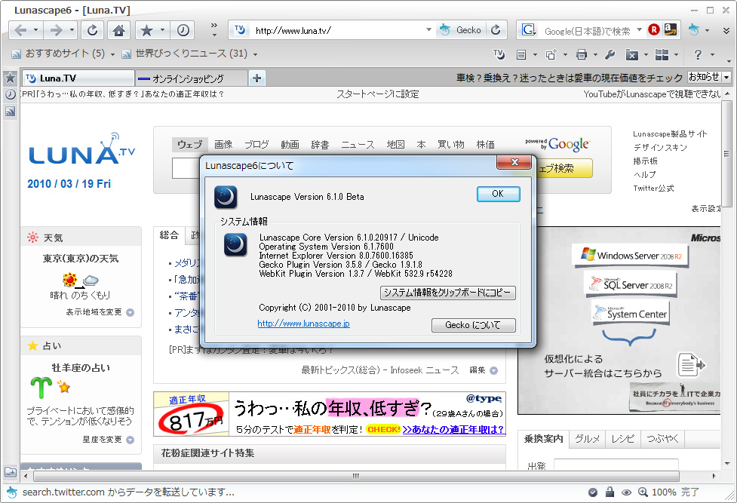Select the 画像 search category tab
Image resolution: width=737 pixels, height=503 pixels.
[224, 144]
